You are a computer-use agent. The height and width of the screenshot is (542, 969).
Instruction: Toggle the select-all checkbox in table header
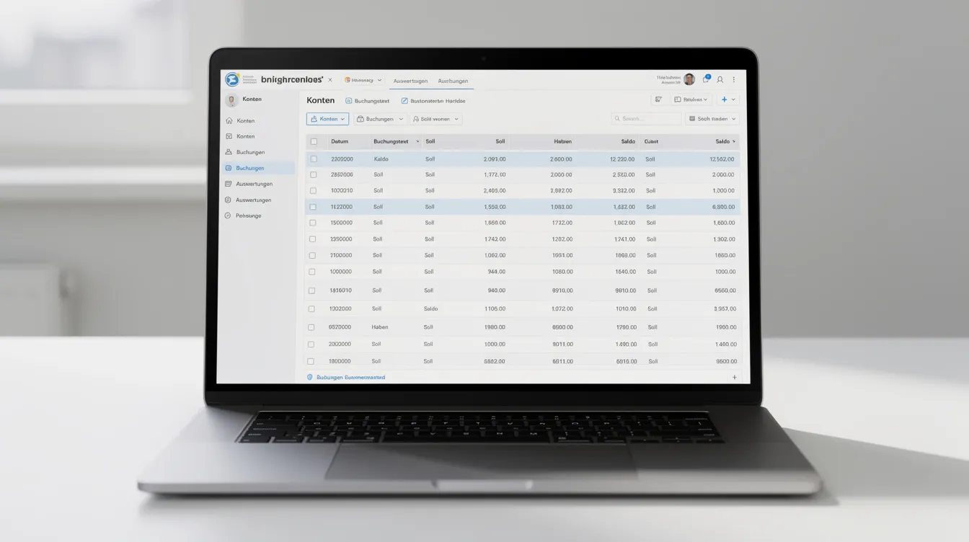314,142
